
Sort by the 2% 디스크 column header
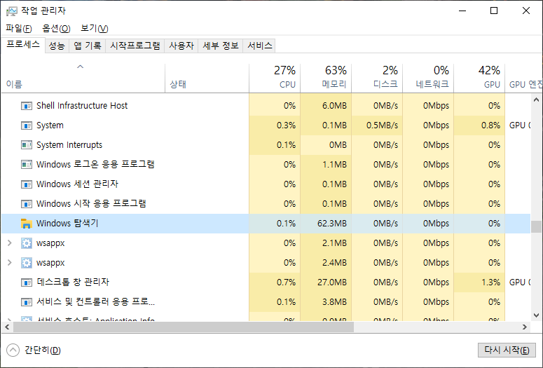click(x=377, y=79)
